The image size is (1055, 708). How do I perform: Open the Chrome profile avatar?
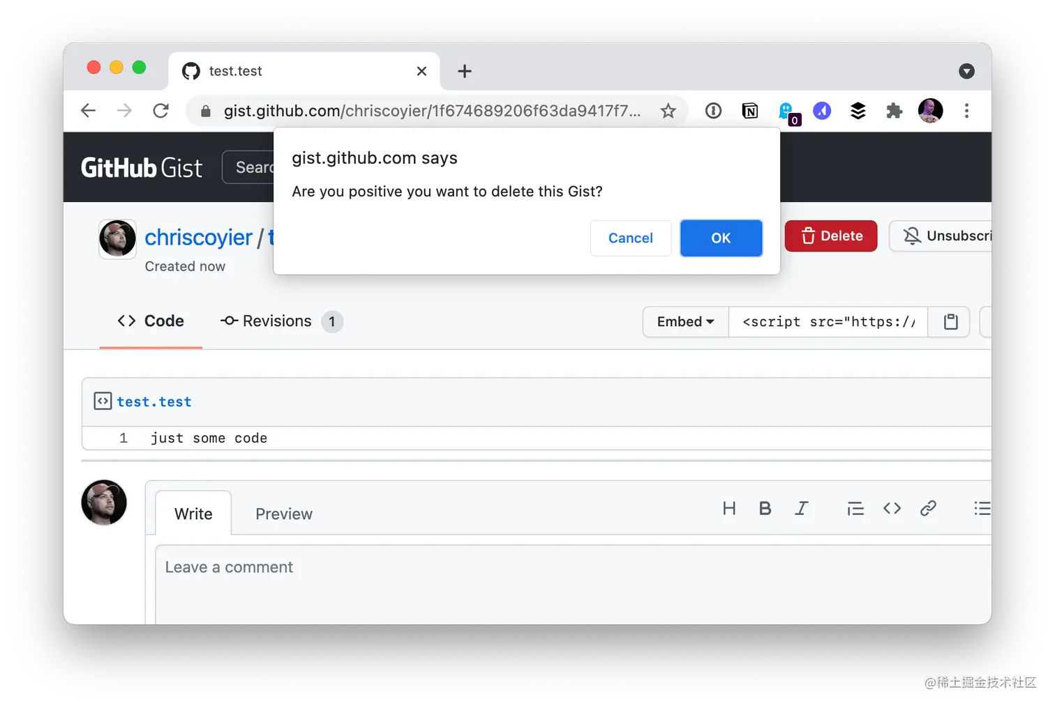(931, 111)
